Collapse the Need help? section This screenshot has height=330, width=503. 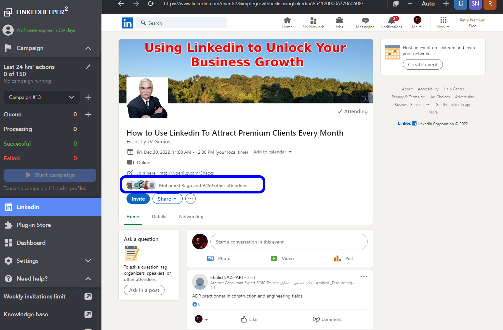tap(88, 279)
